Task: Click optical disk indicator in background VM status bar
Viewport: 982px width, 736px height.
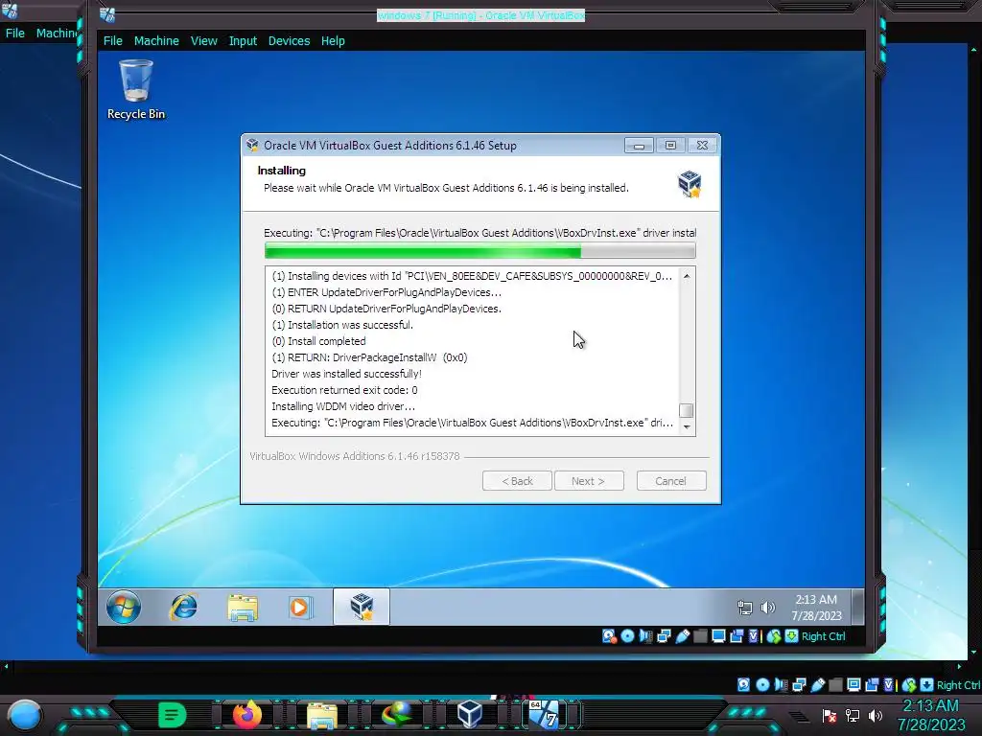Action: [762, 684]
